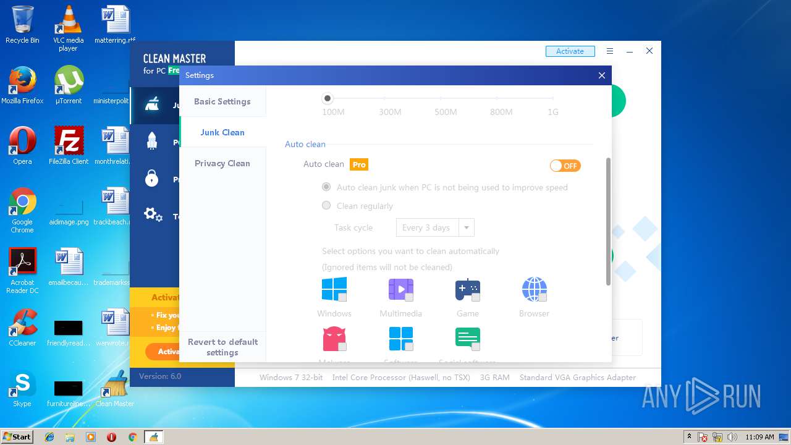Tick the Malware category checkbox

342,347
